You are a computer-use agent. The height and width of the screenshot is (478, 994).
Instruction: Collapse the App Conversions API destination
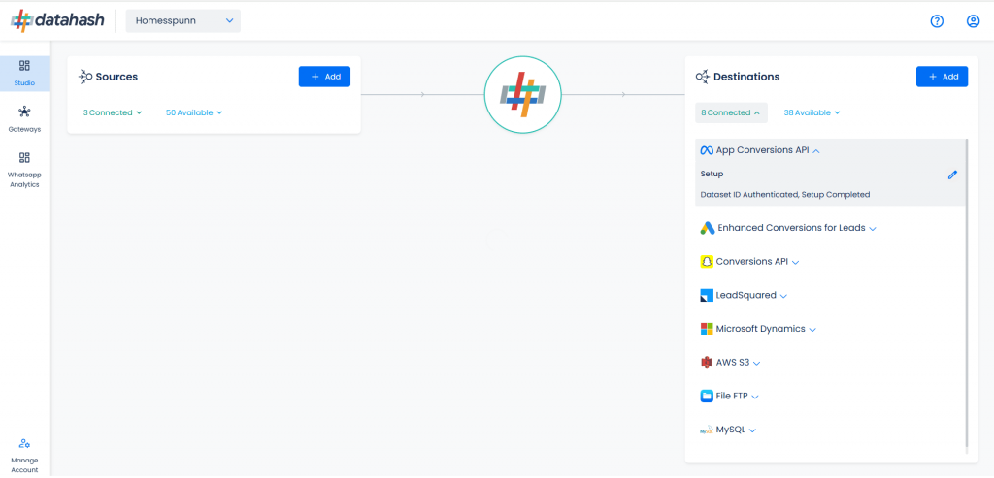816,151
